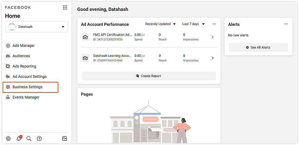Go to Events Manager
299x145 pixels.
tap(26, 97)
